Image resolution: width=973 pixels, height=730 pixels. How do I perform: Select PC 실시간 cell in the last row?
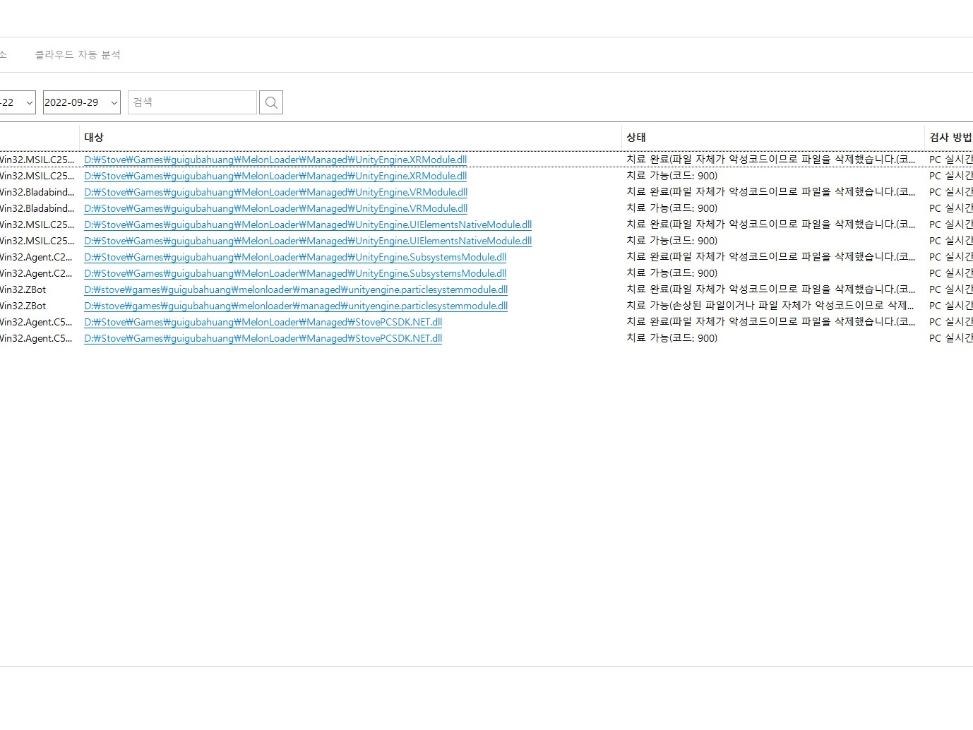[950, 338]
